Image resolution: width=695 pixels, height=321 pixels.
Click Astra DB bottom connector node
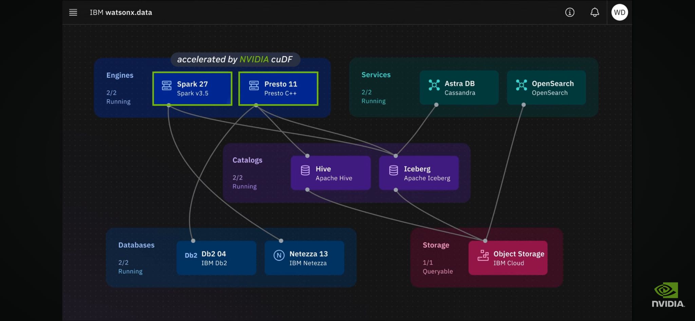tap(436, 105)
